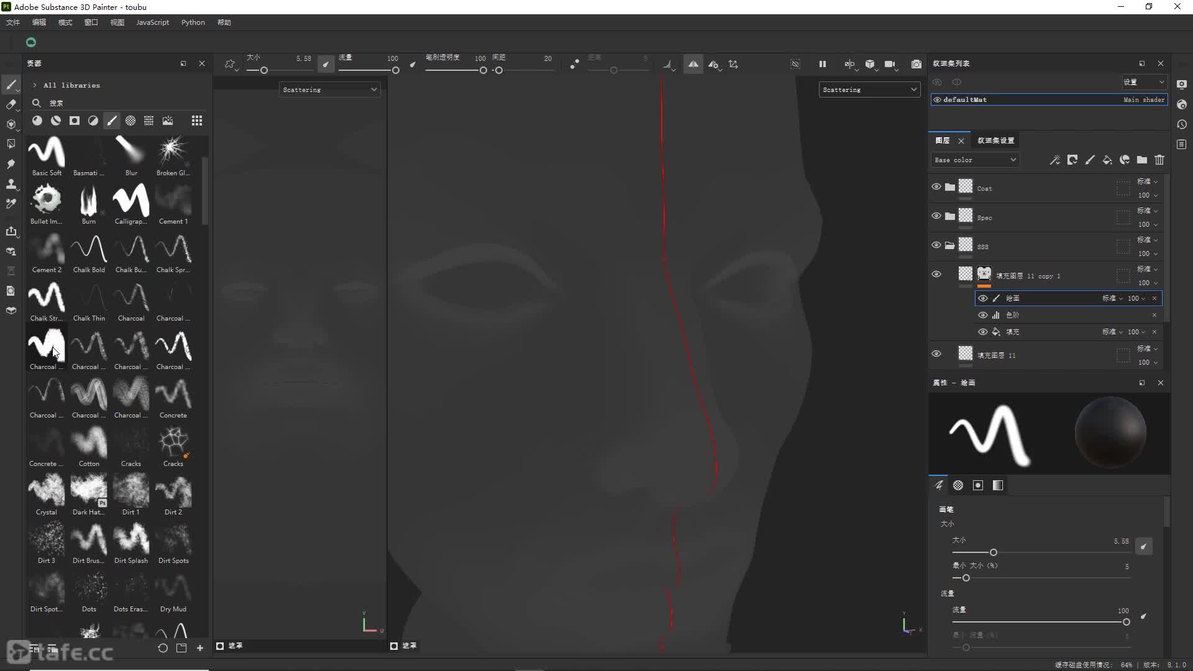
Task: Open the Python menu
Action: tap(193, 22)
